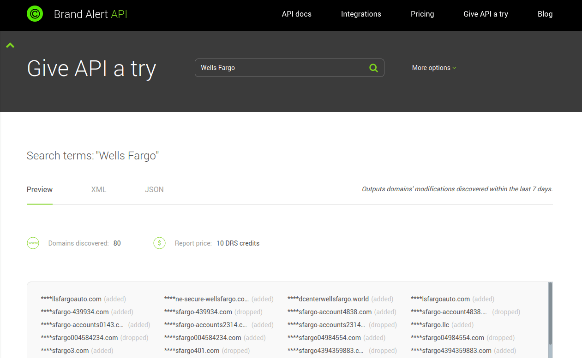Click the Give API a try page heading

click(x=92, y=68)
